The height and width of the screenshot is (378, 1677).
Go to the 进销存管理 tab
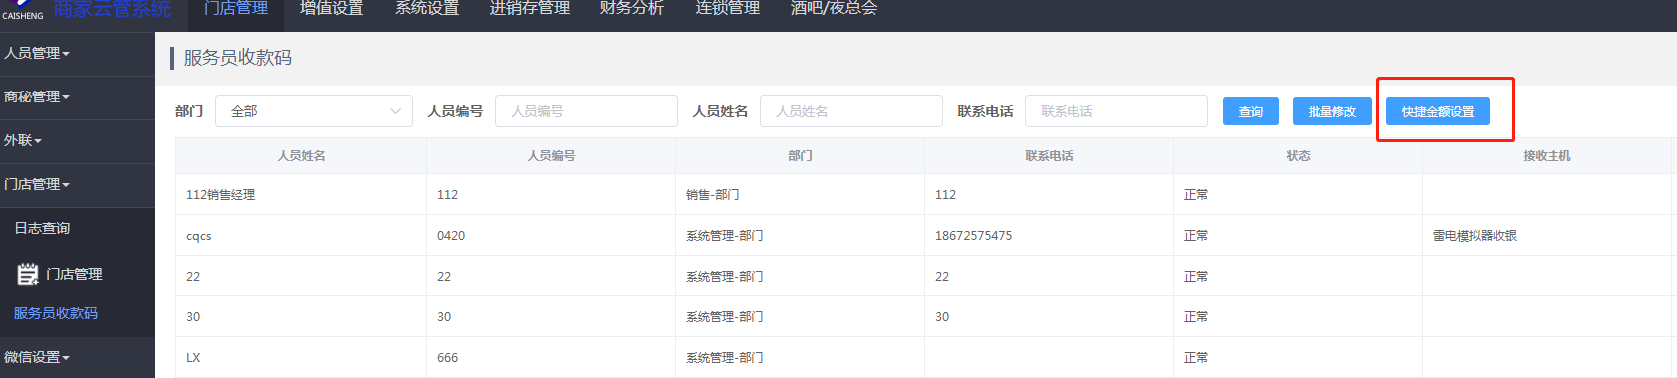tap(530, 9)
